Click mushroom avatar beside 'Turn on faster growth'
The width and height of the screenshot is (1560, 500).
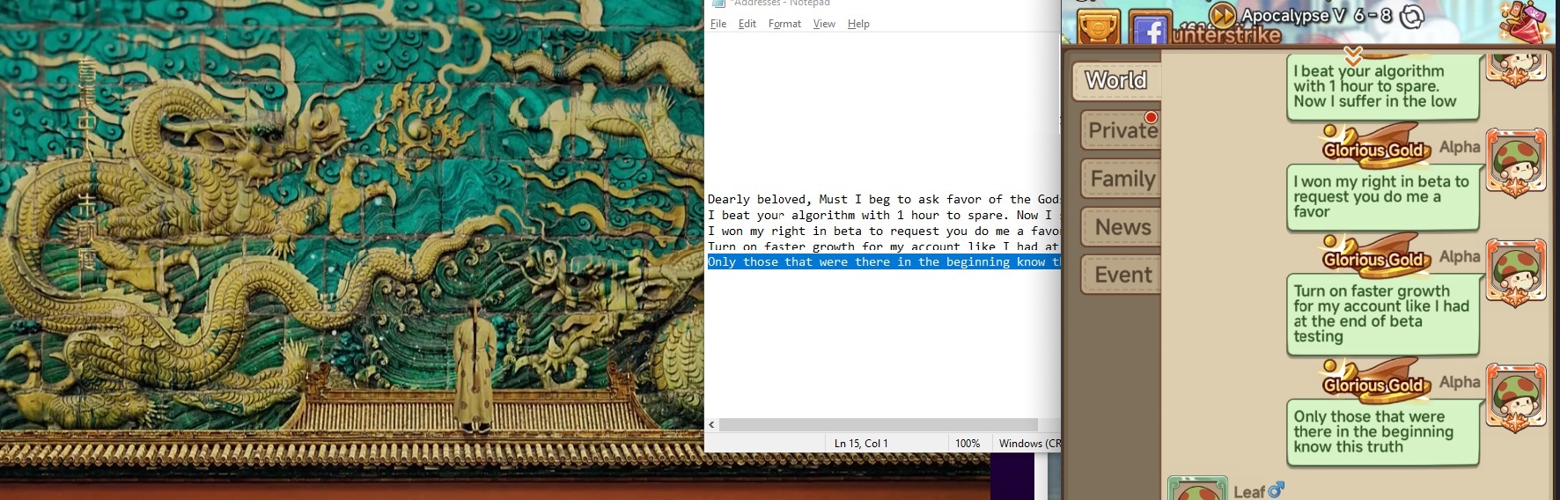1516,272
